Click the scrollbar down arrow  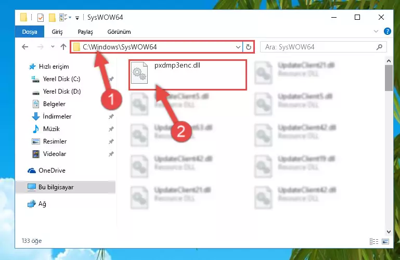click(x=389, y=232)
